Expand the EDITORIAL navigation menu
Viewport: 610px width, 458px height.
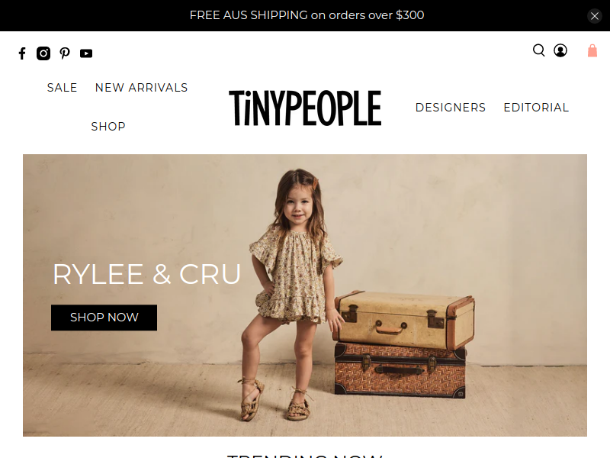pyautogui.click(x=536, y=108)
